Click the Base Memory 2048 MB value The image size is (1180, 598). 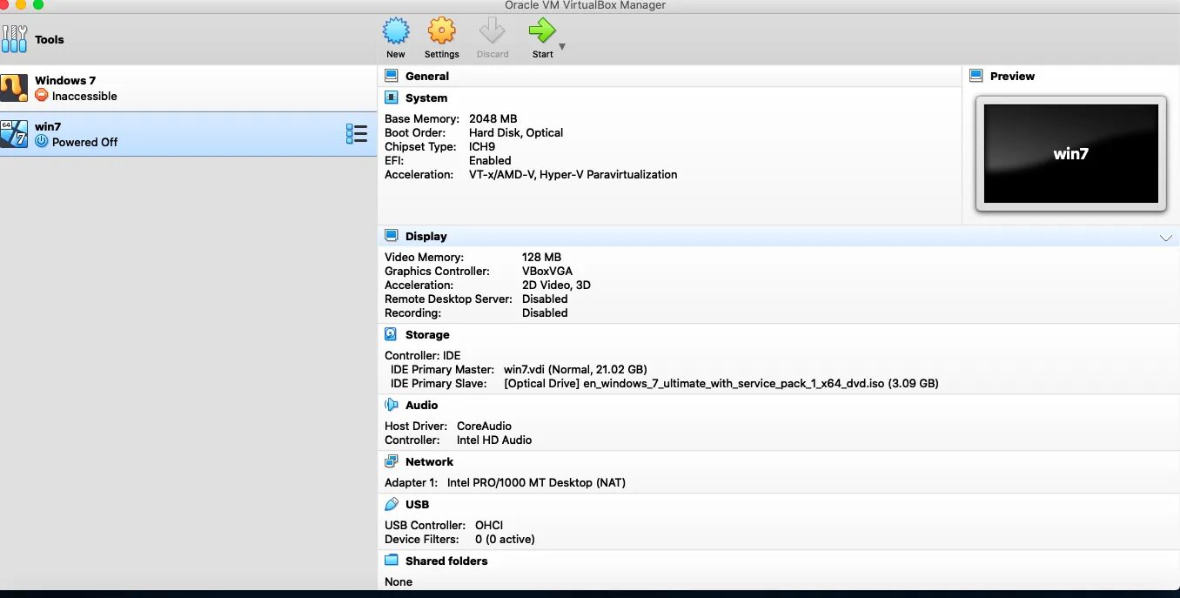(493, 118)
